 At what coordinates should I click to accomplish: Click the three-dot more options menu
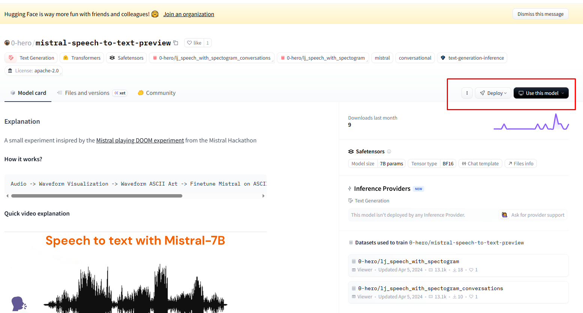pyautogui.click(x=467, y=93)
